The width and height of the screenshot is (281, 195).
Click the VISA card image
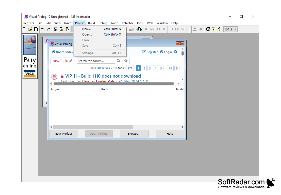(x=29, y=74)
